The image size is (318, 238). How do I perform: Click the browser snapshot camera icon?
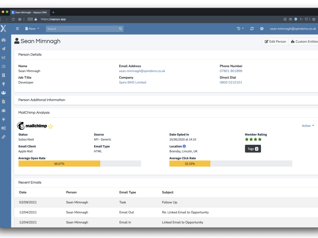click(291, 19)
